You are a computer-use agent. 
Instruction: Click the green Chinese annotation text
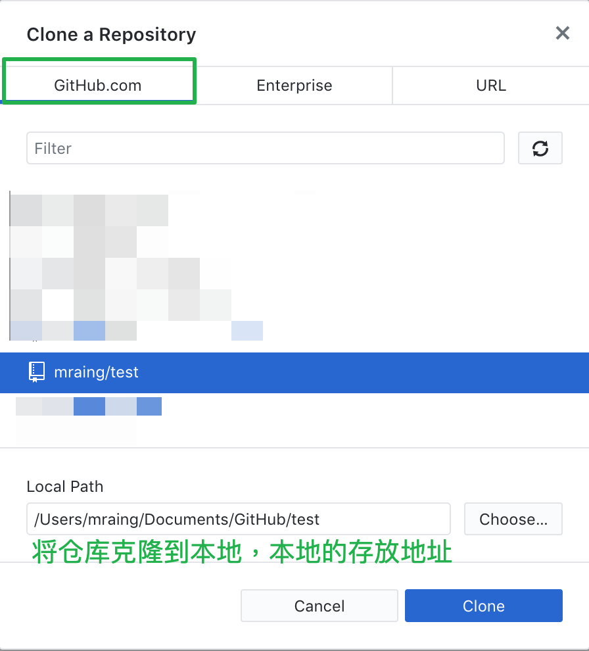(x=242, y=552)
